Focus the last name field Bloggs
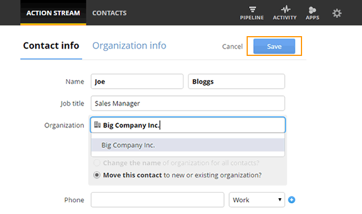This screenshot has height=214, width=362. click(x=236, y=81)
